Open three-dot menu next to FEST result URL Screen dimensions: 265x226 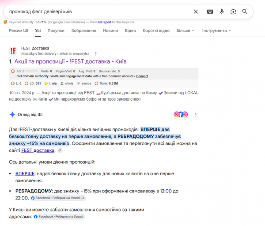click(96, 54)
